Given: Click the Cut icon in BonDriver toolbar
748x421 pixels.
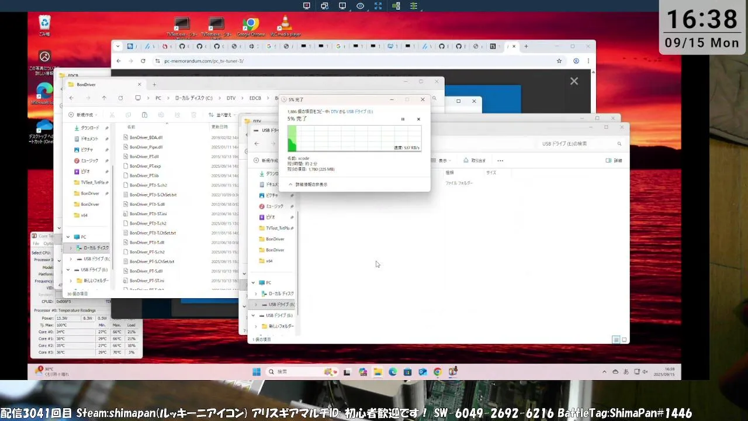Looking at the screenshot, I should click(112, 115).
